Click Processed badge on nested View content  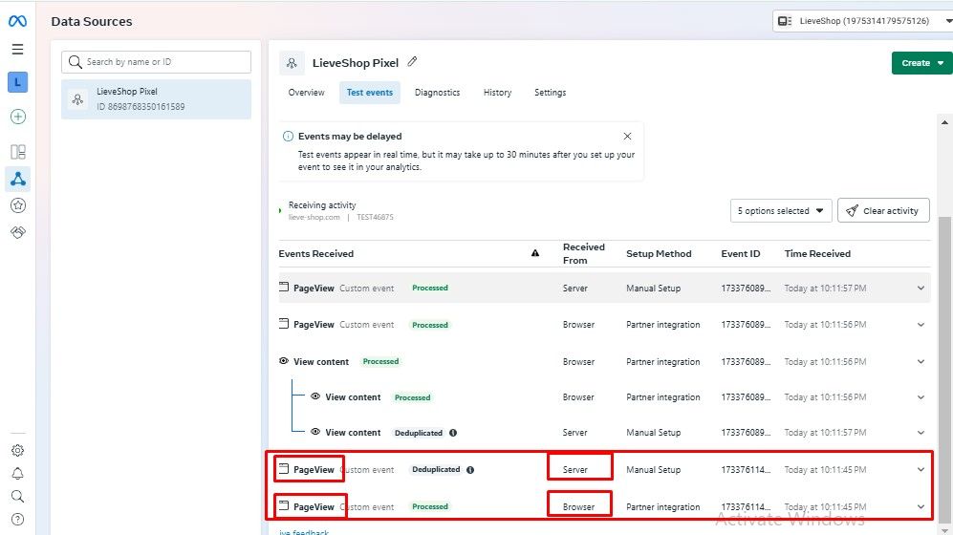point(412,397)
